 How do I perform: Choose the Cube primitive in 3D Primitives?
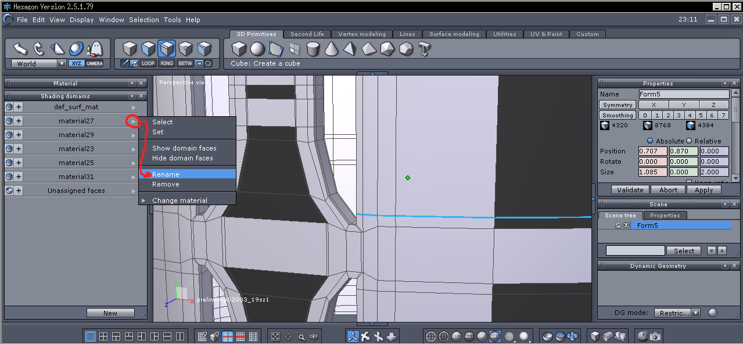tap(239, 49)
